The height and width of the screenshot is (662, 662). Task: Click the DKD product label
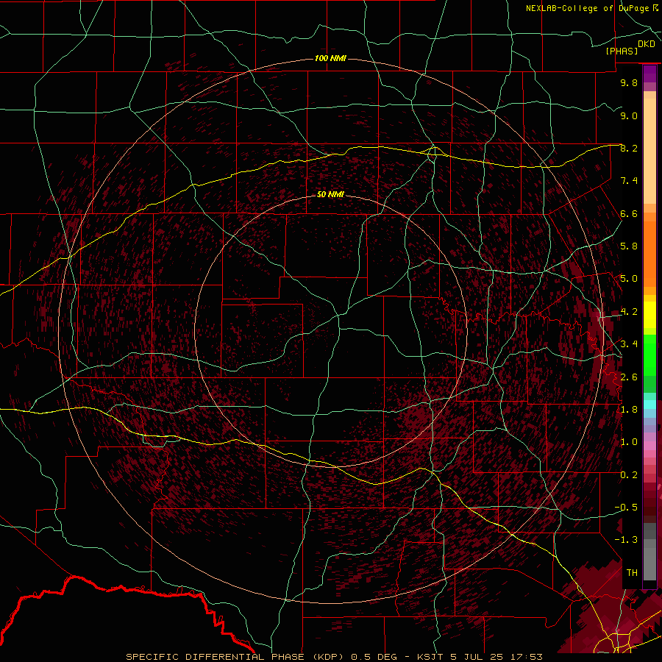coord(647,44)
